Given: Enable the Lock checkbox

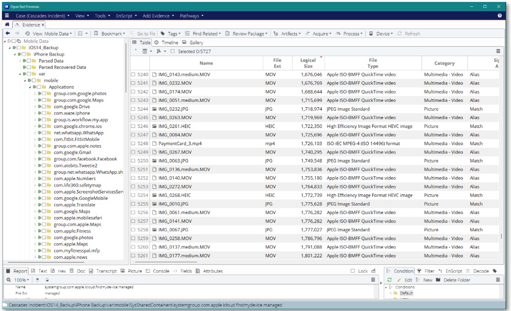Looking at the screenshot, I should pyautogui.click(x=353, y=271).
